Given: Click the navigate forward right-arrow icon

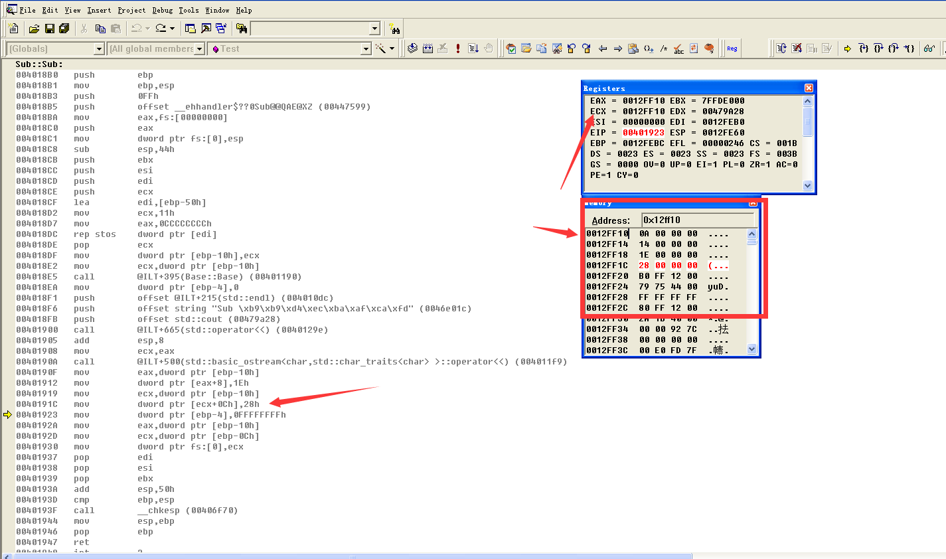Looking at the screenshot, I should pos(617,48).
